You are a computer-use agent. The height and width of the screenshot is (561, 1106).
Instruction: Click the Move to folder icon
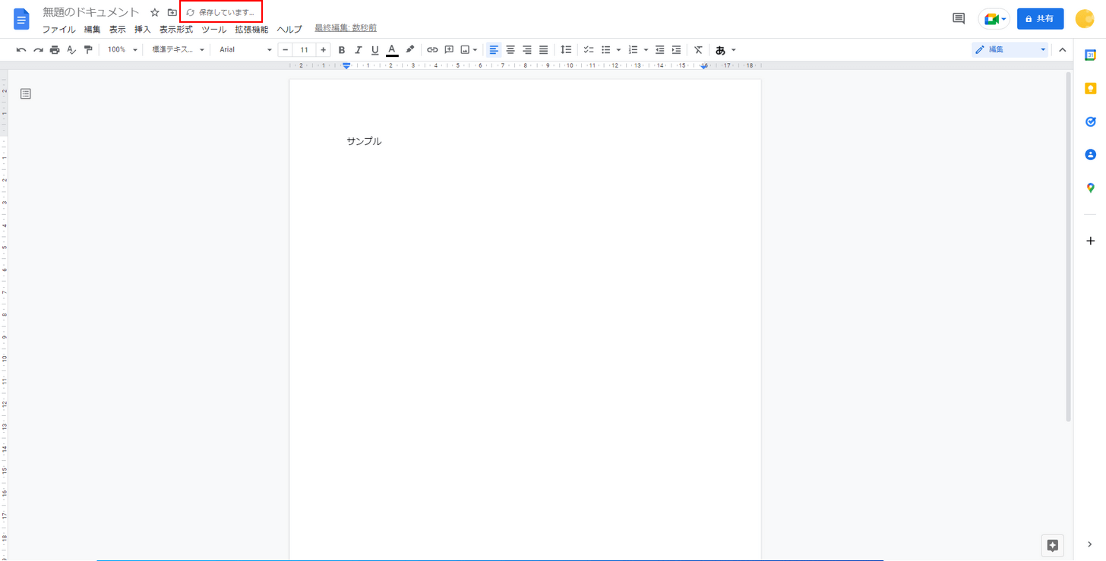(x=172, y=13)
